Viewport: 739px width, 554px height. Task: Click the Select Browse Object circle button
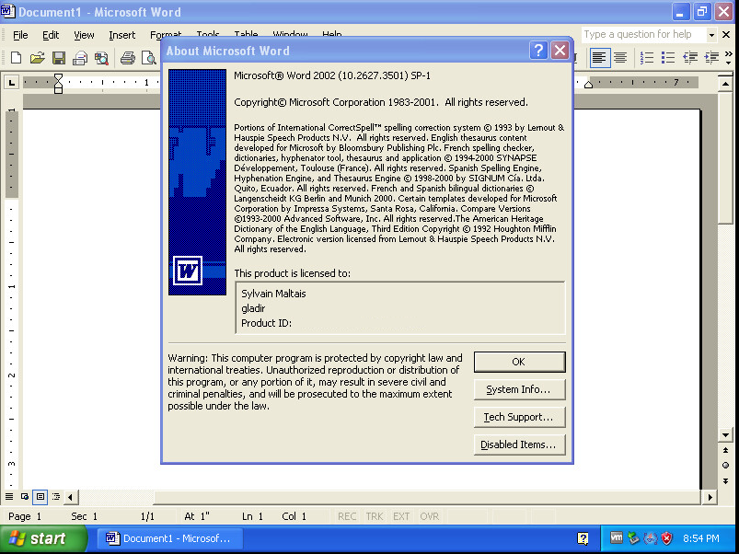725,466
